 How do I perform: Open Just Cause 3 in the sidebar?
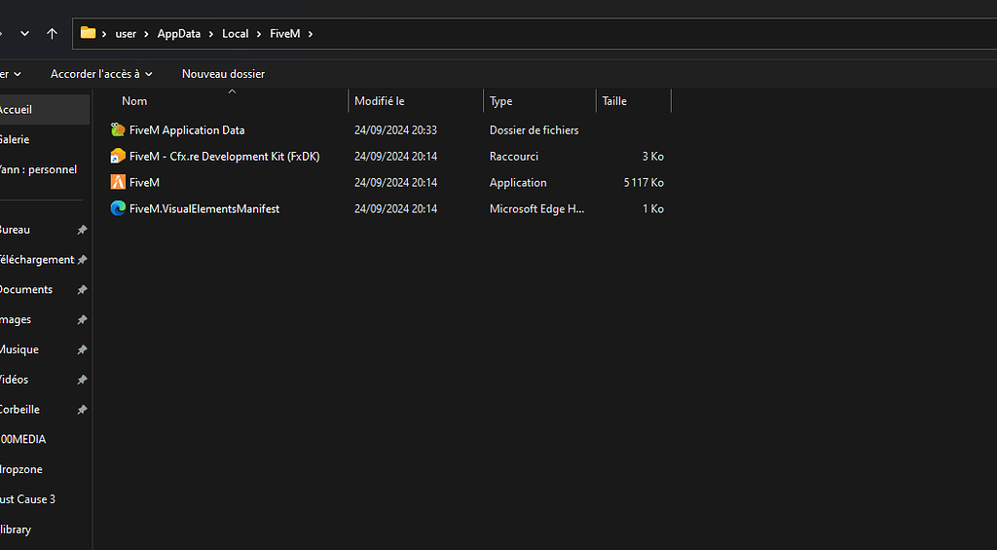[27, 499]
